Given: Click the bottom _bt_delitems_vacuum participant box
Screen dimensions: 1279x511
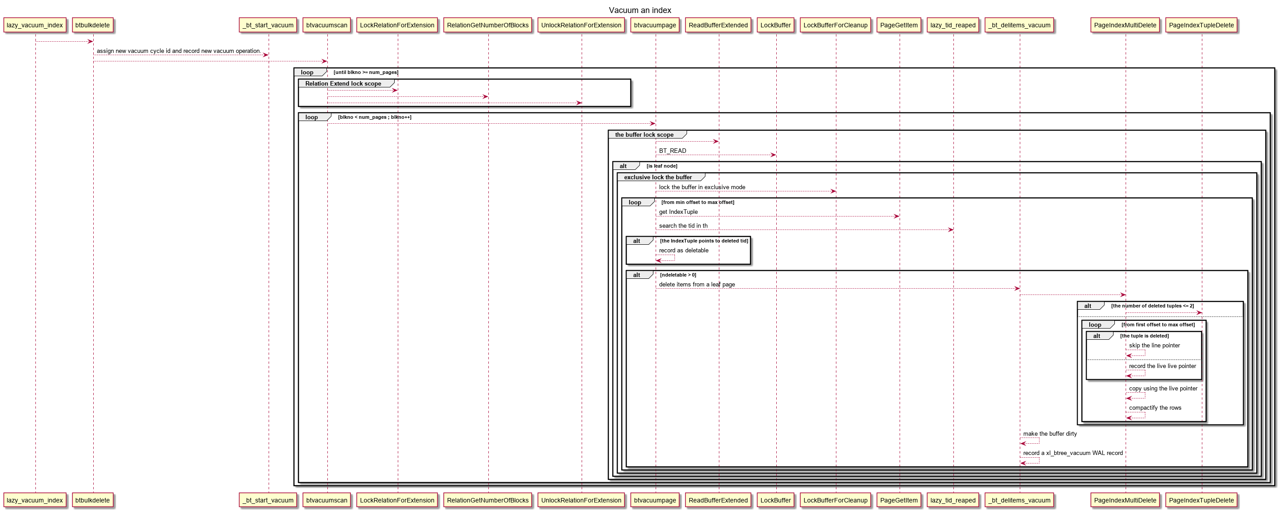Looking at the screenshot, I should (1019, 500).
